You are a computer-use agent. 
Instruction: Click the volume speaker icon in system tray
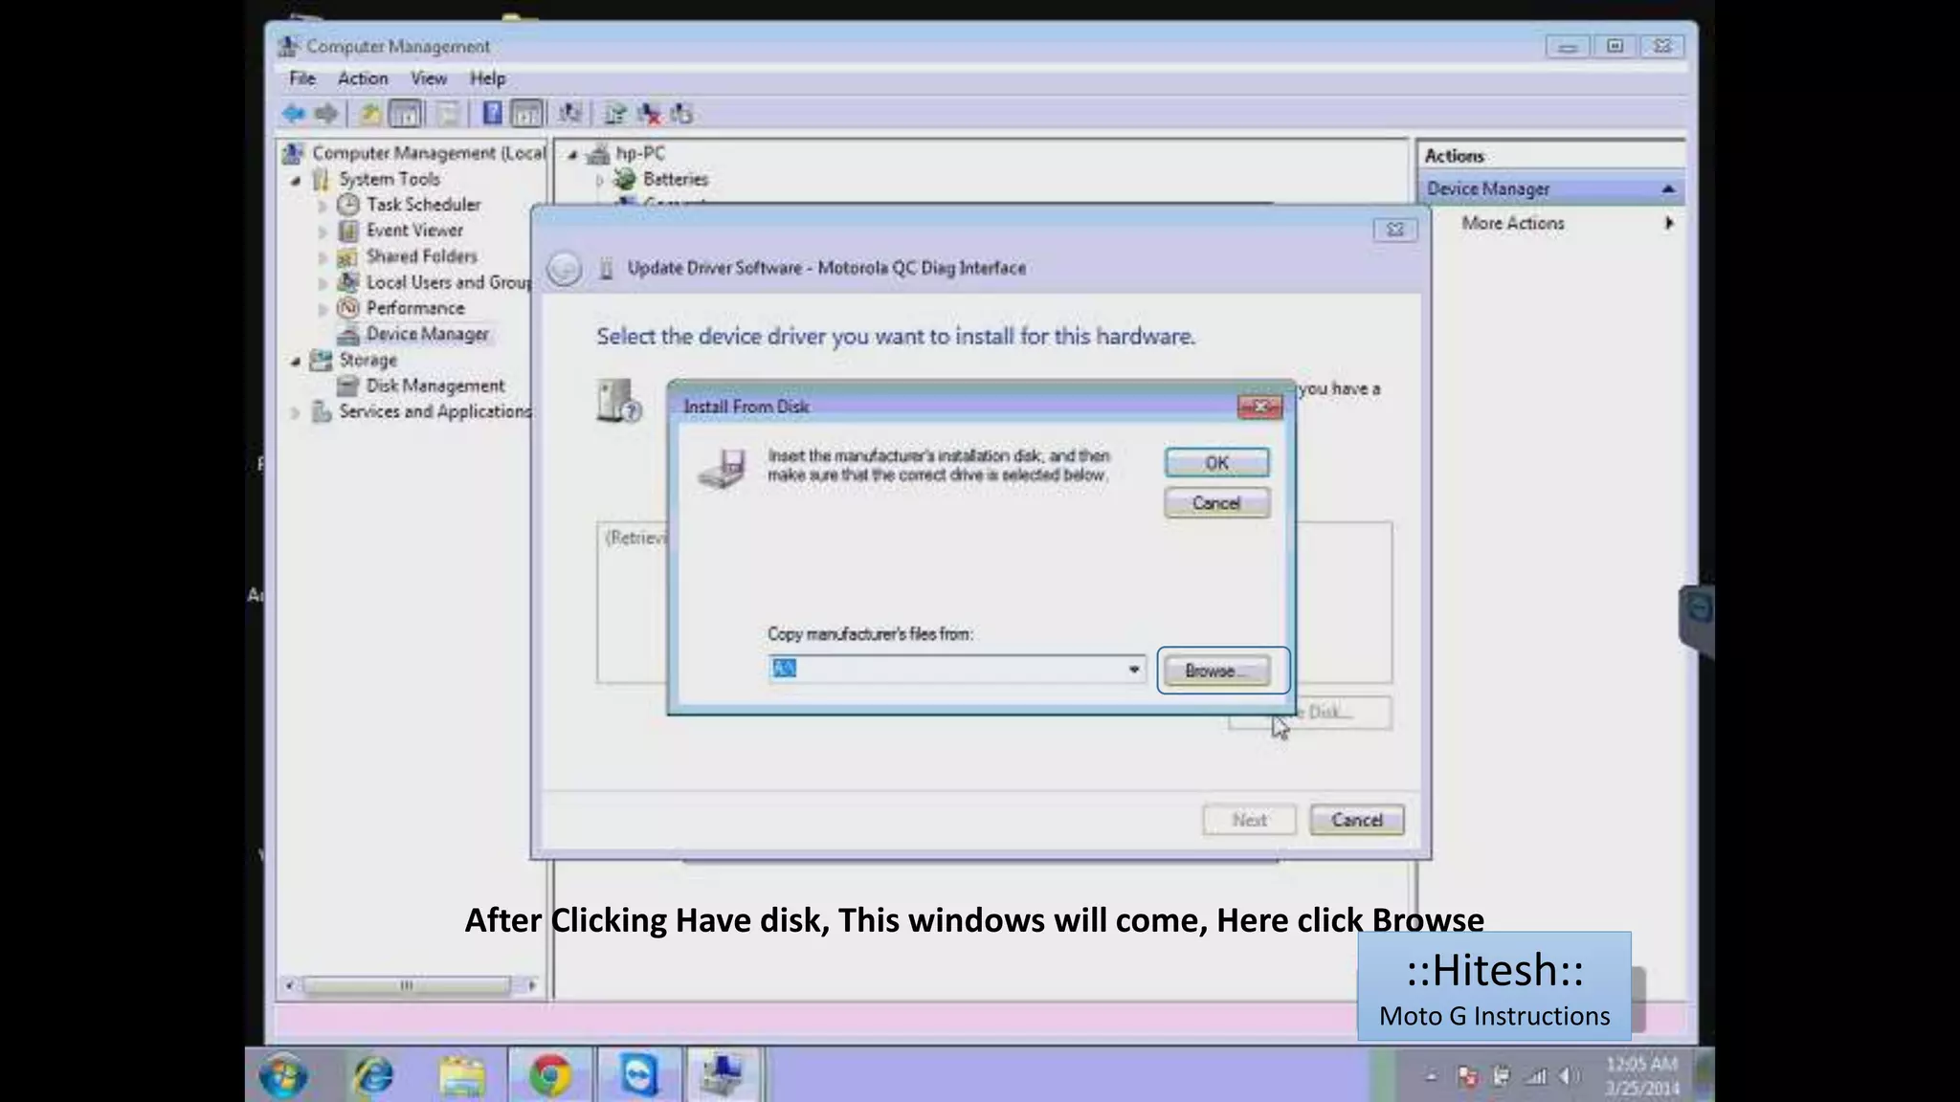(1569, 1076)
